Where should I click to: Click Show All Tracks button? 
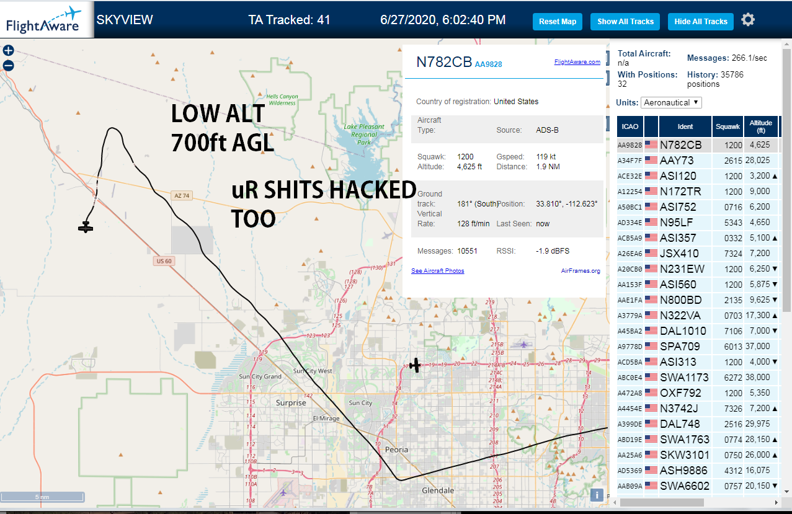coord(625,21)
